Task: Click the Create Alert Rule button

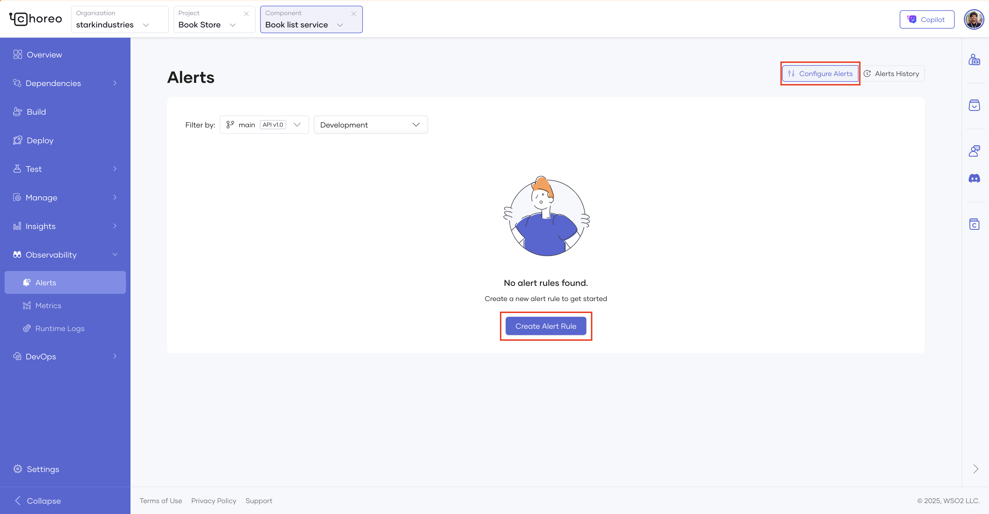Action: [x=545, y=326]
